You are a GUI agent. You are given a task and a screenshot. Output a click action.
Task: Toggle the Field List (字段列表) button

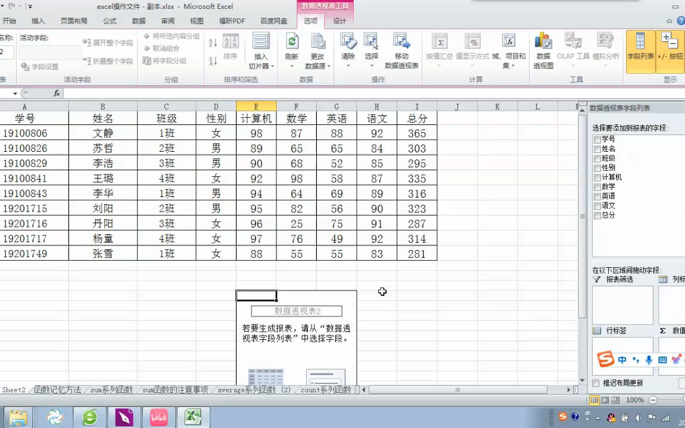pyautogui.click(x=640, y=52)
